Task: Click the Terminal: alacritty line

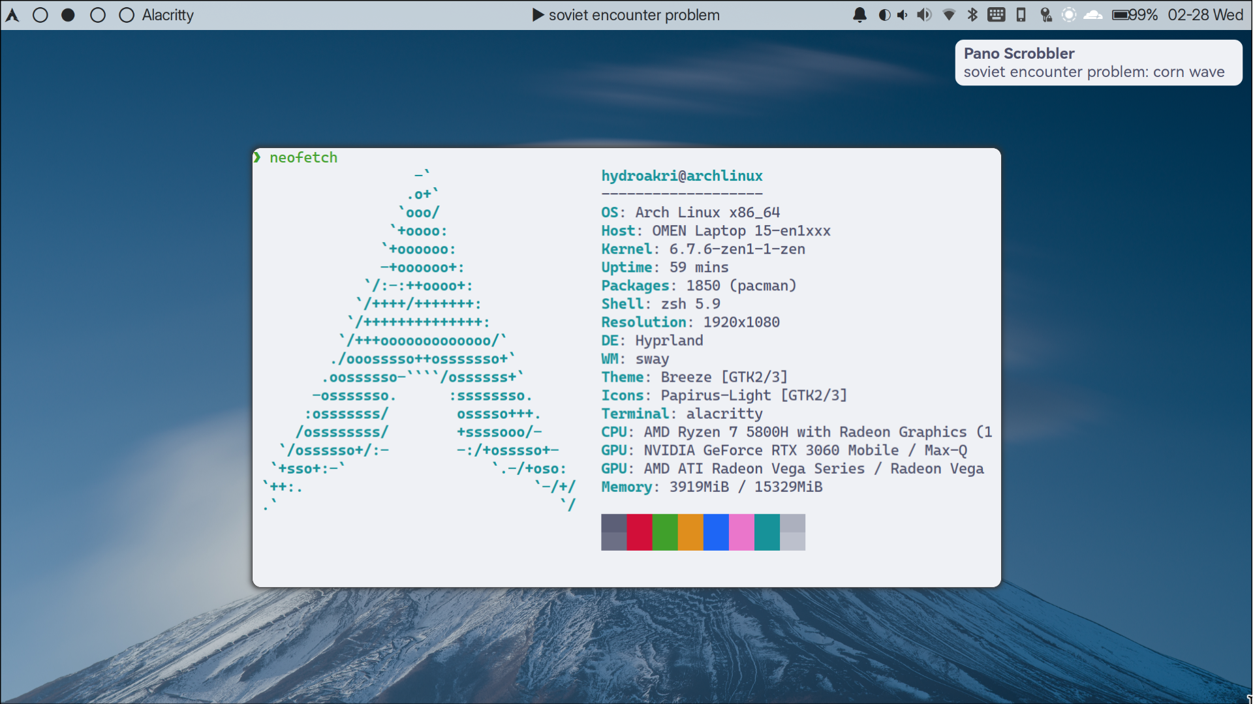Action: pos(682,413)
